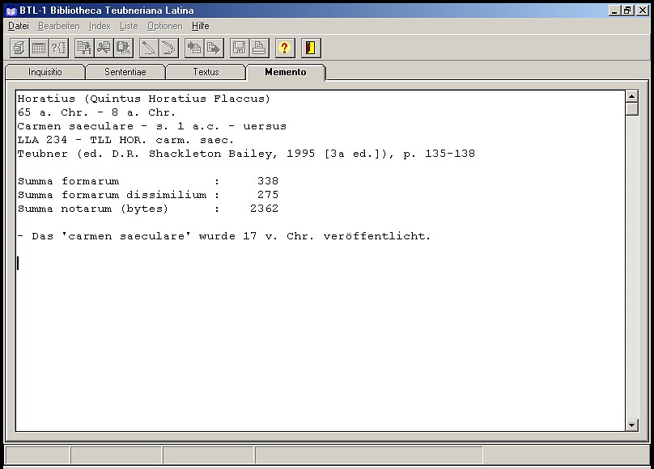The height and width of the screenshot is (469, 654).
Task: Restore the BTL-1 window size
Action: (628, 11)
